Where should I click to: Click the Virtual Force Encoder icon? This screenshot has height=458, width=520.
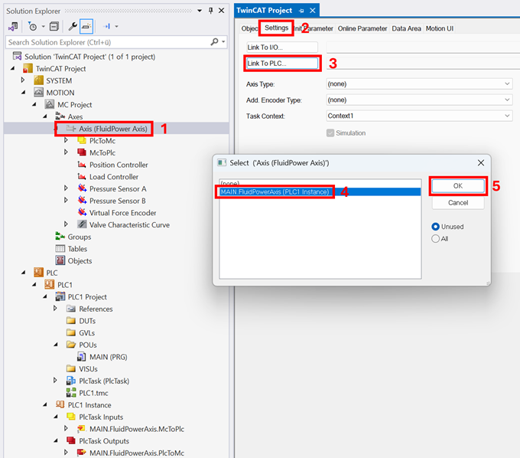coord(82,212)
